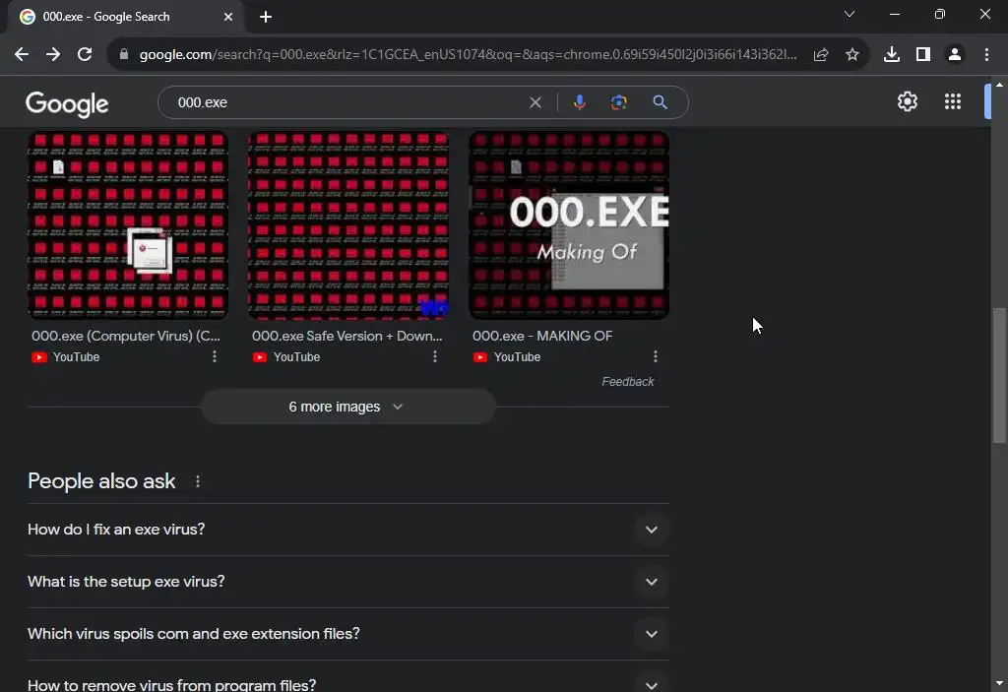Search by voice microphone

pyautogui.click(x=579, y=102)
